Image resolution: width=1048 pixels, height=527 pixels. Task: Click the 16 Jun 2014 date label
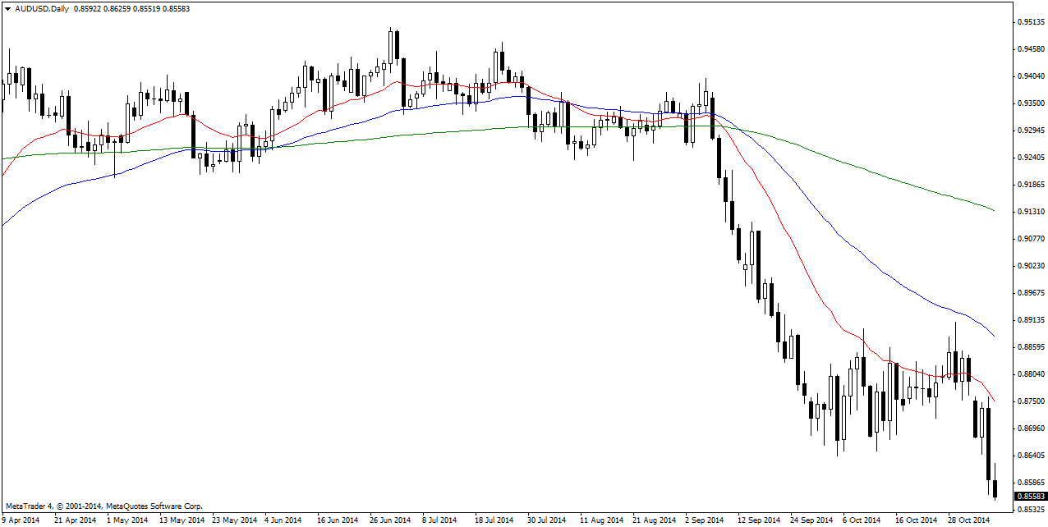tap(338, 520)
